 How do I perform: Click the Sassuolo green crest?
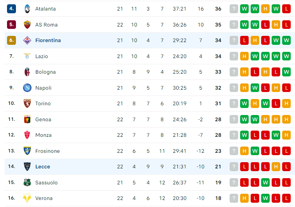pos(27,182)
